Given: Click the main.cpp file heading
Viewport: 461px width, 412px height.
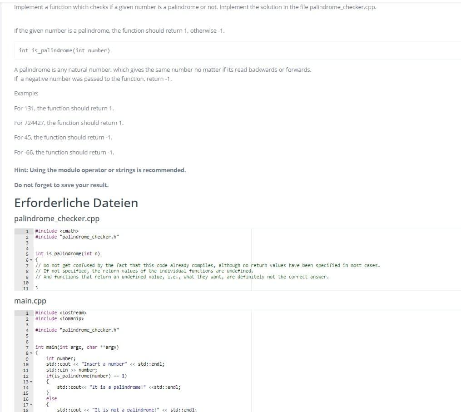Looking at the screenshot, I should click(x=30, y=301).
